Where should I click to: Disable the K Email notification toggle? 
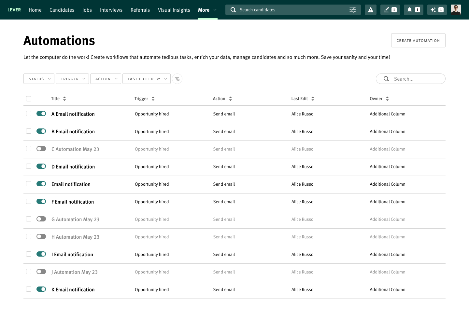(41, 289)
